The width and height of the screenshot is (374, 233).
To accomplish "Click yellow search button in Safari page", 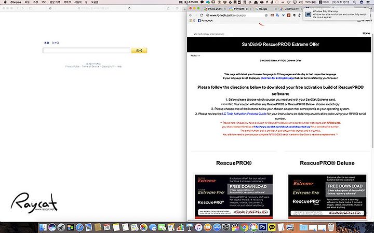I will point(139,50).
